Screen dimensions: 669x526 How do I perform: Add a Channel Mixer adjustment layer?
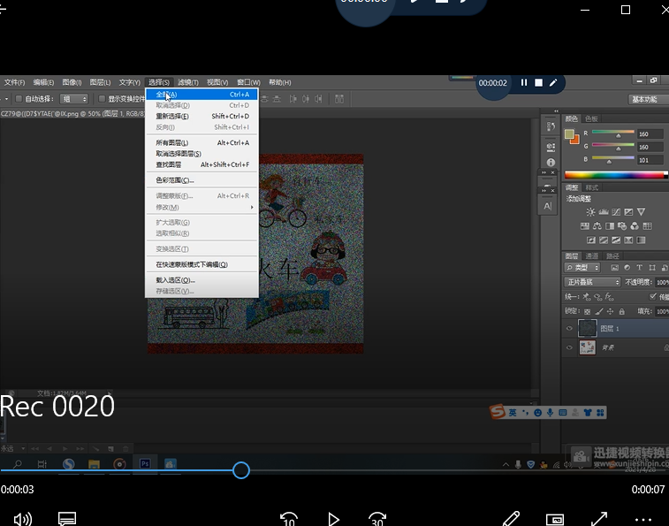tap(635, 225)
